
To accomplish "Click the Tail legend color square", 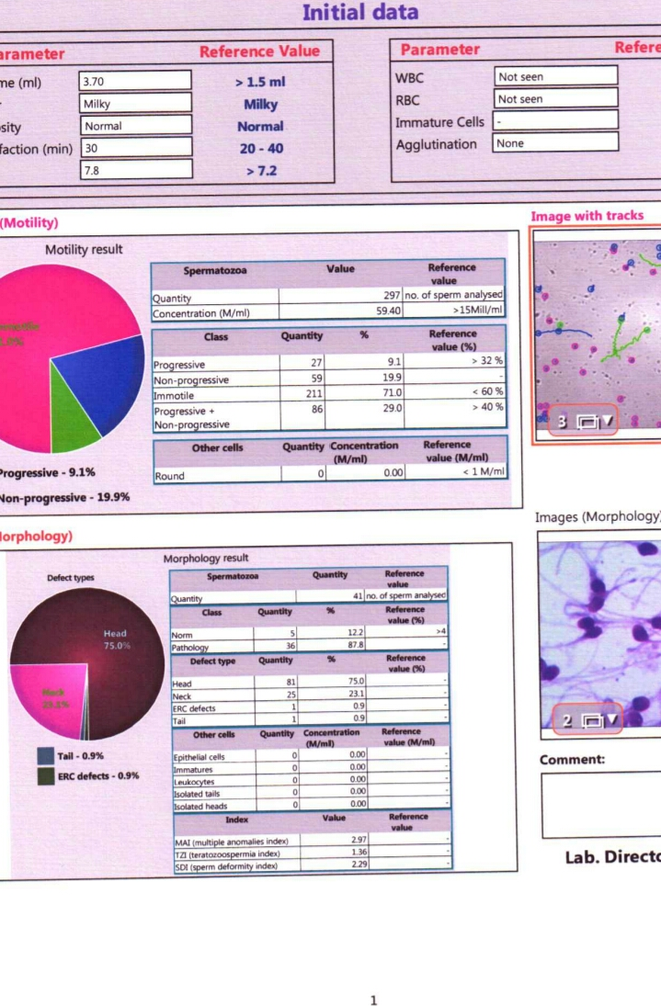I will tap(46, 756).
